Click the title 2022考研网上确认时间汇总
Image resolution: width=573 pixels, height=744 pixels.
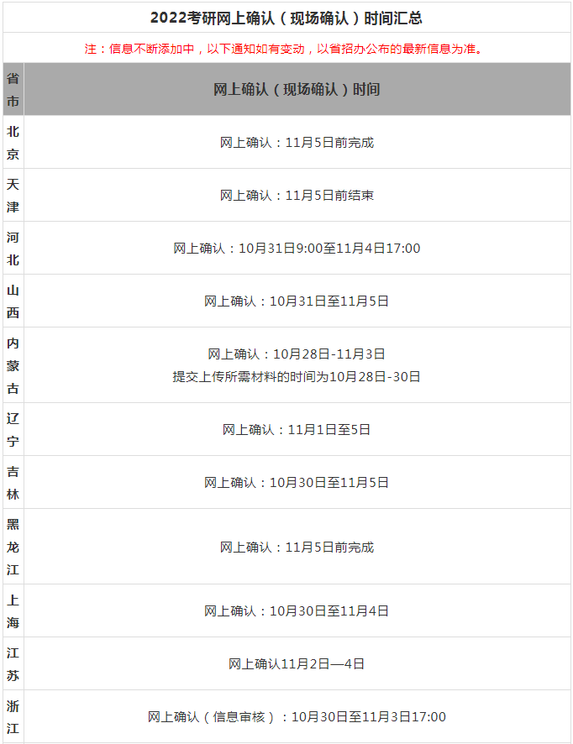(286, 18)
